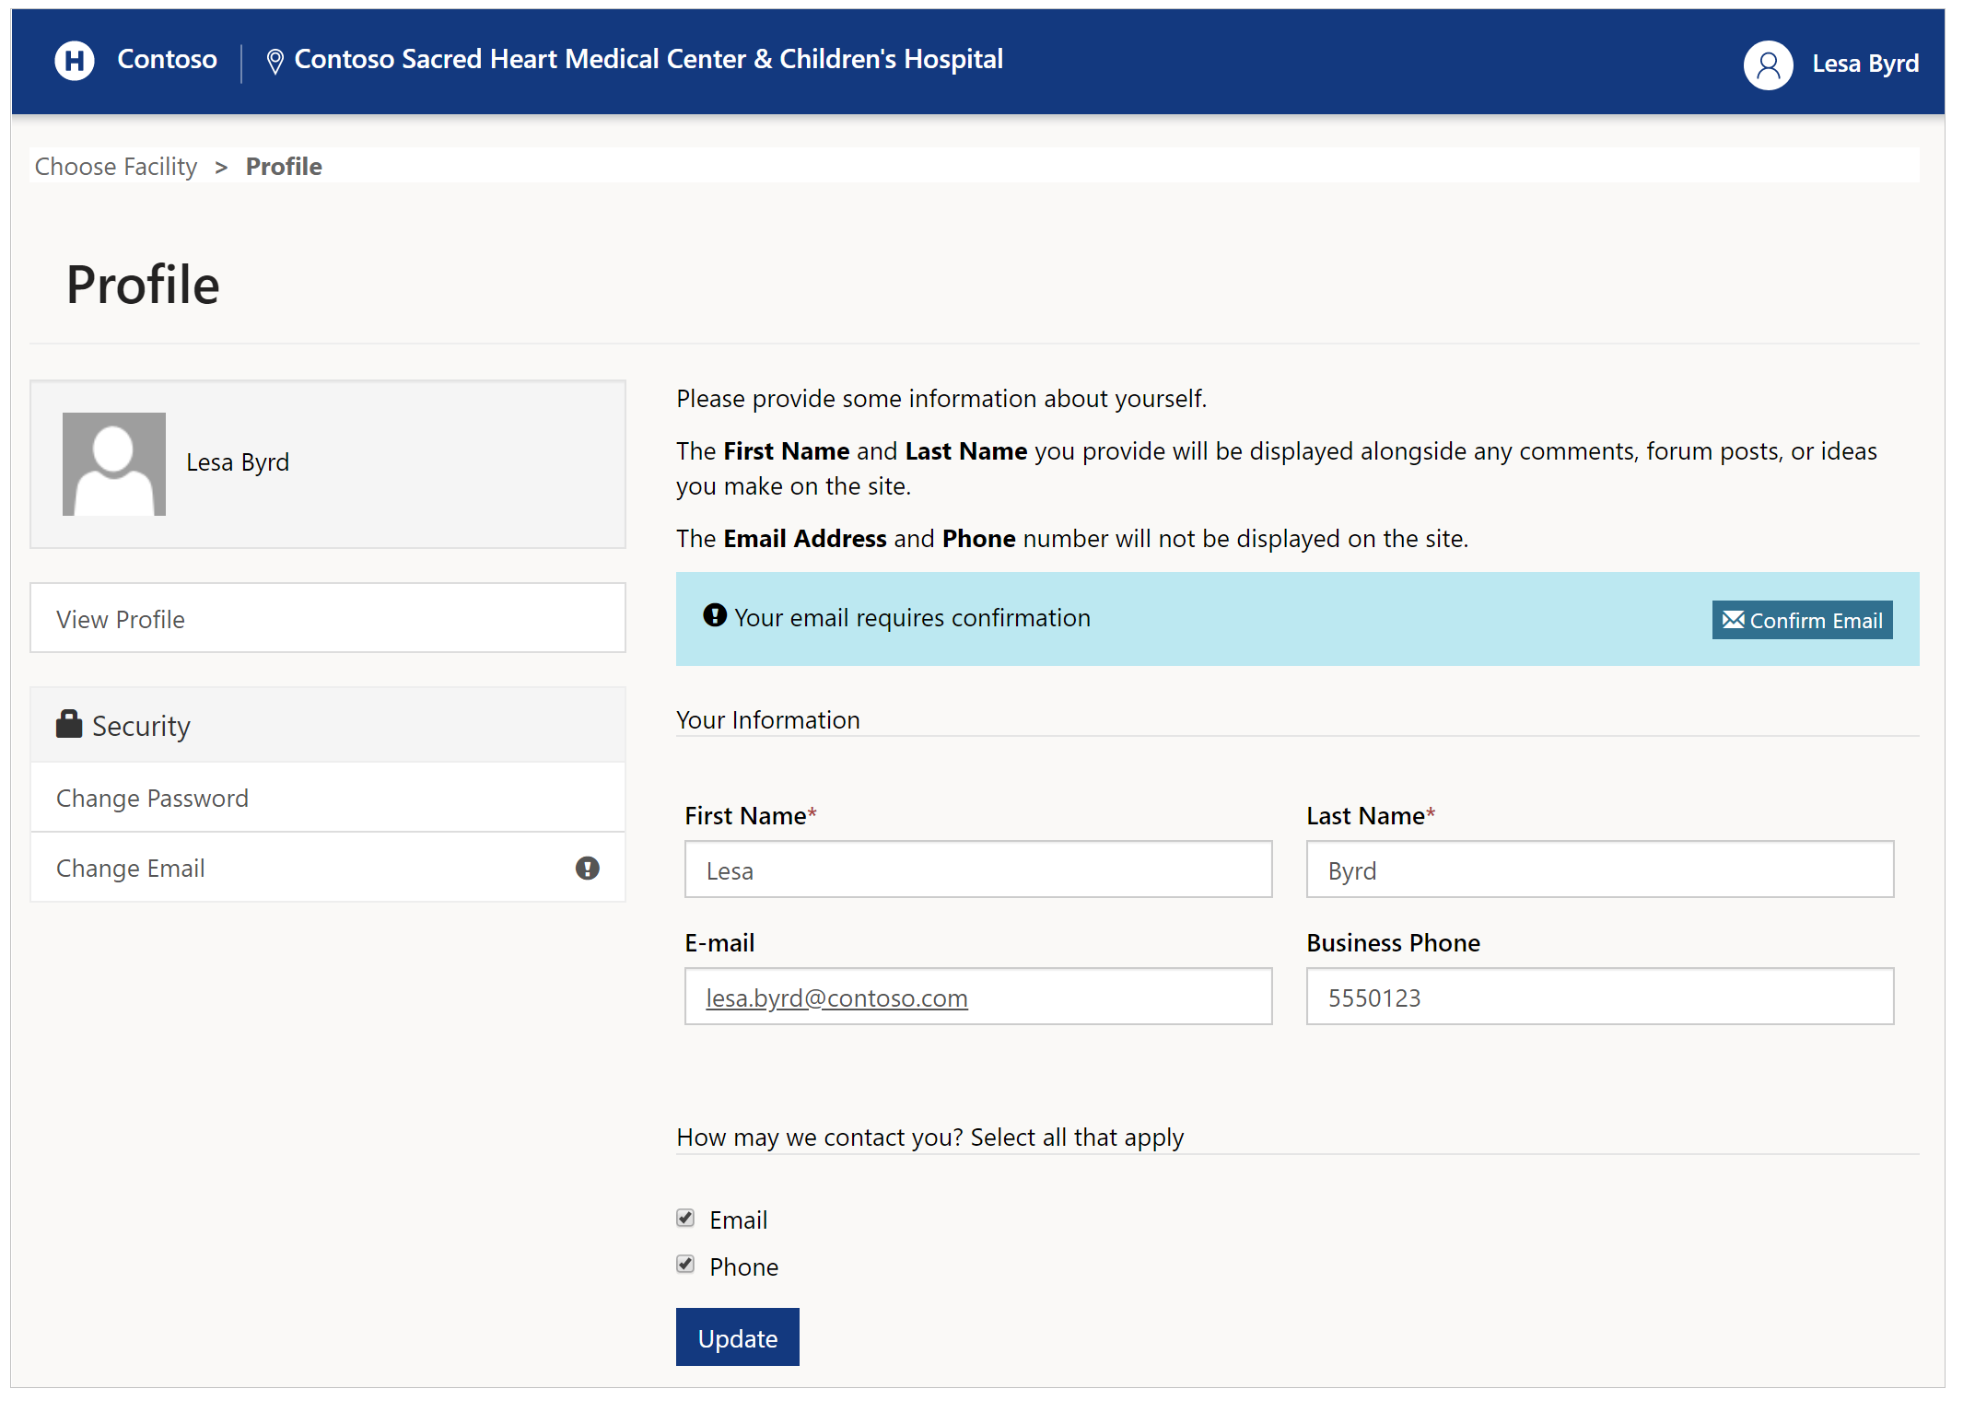Toggle the Phone contact preference checkbox
The width and height of the screenshot is (1975, 1412).
(686, 1266)
